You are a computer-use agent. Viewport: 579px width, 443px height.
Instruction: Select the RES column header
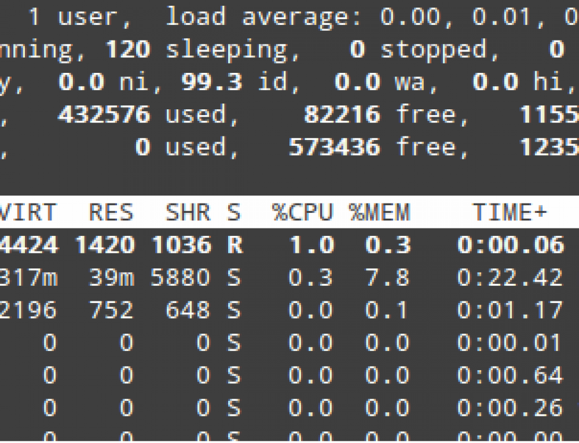coord(111,213)
